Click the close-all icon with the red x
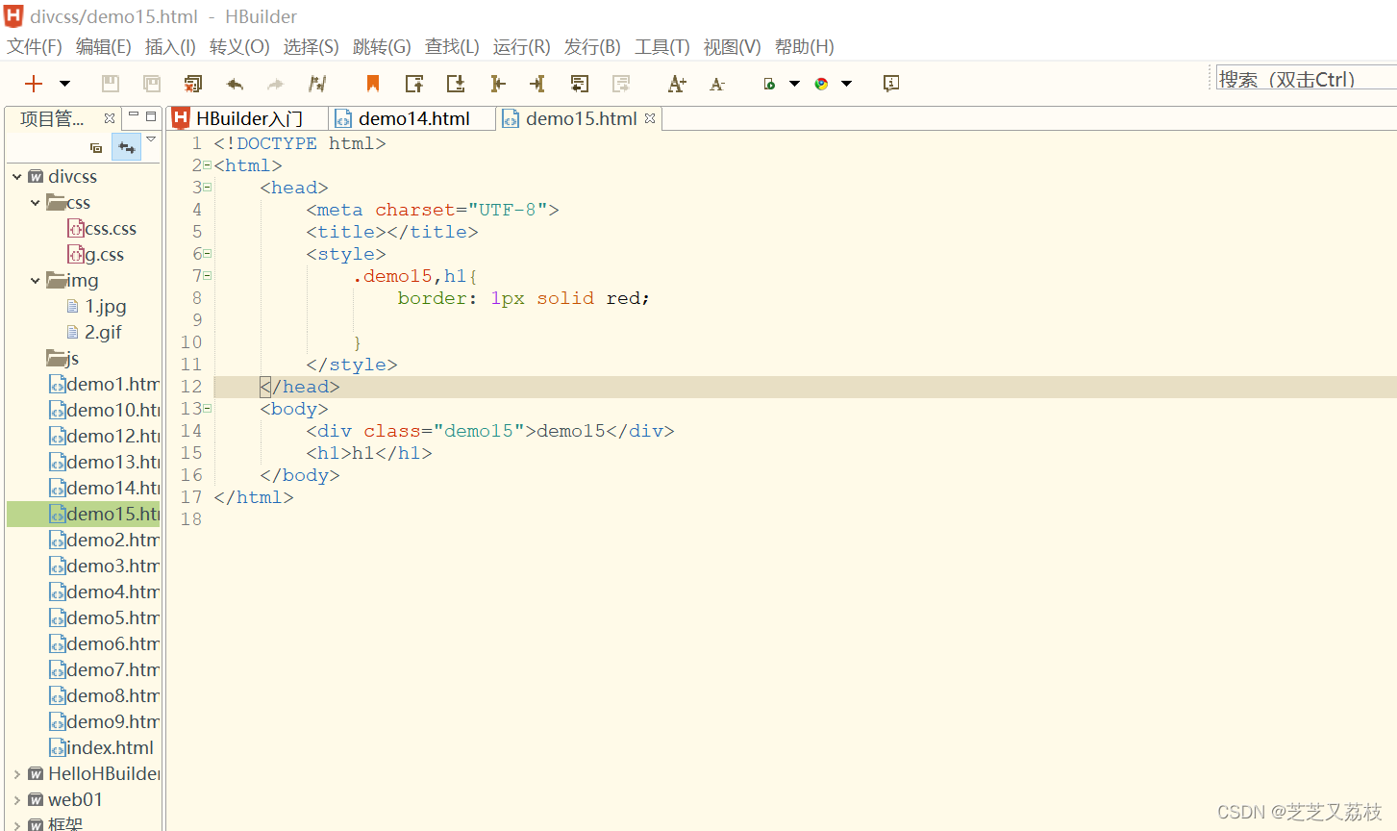Image resolution: width=1397 pixels, height=831 pixels. click(x=193, y=84)
